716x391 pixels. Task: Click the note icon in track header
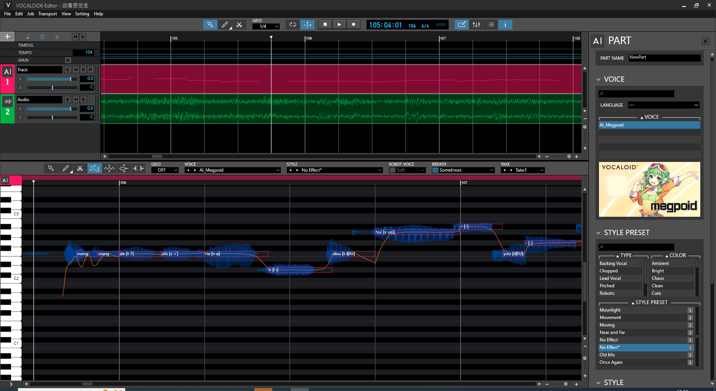click(28, 37)
